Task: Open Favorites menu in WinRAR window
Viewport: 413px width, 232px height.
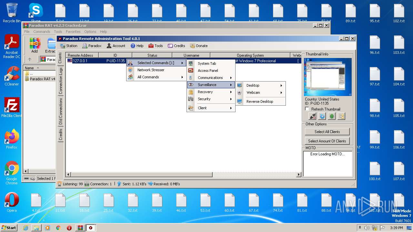Action: (x=73, y=32)
